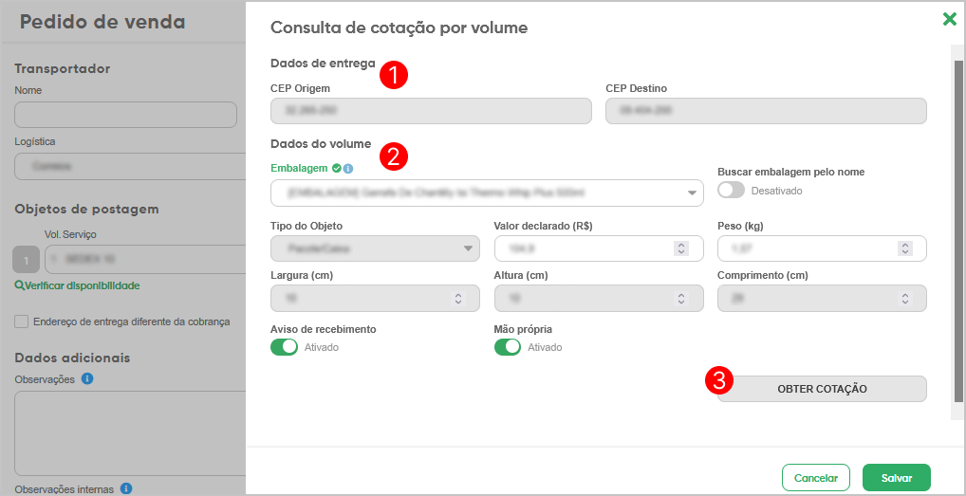The width and height of the screenshot is (966, 496).
Task: Open the Logística dropdown in Pedido de venda
Action: [131, 166]
